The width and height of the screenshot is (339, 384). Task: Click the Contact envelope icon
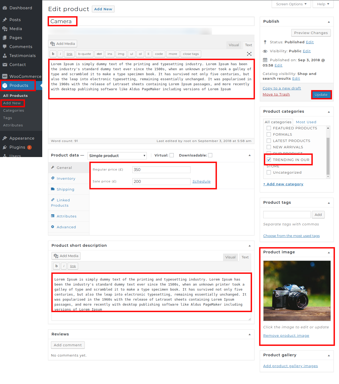click(5, 65)
